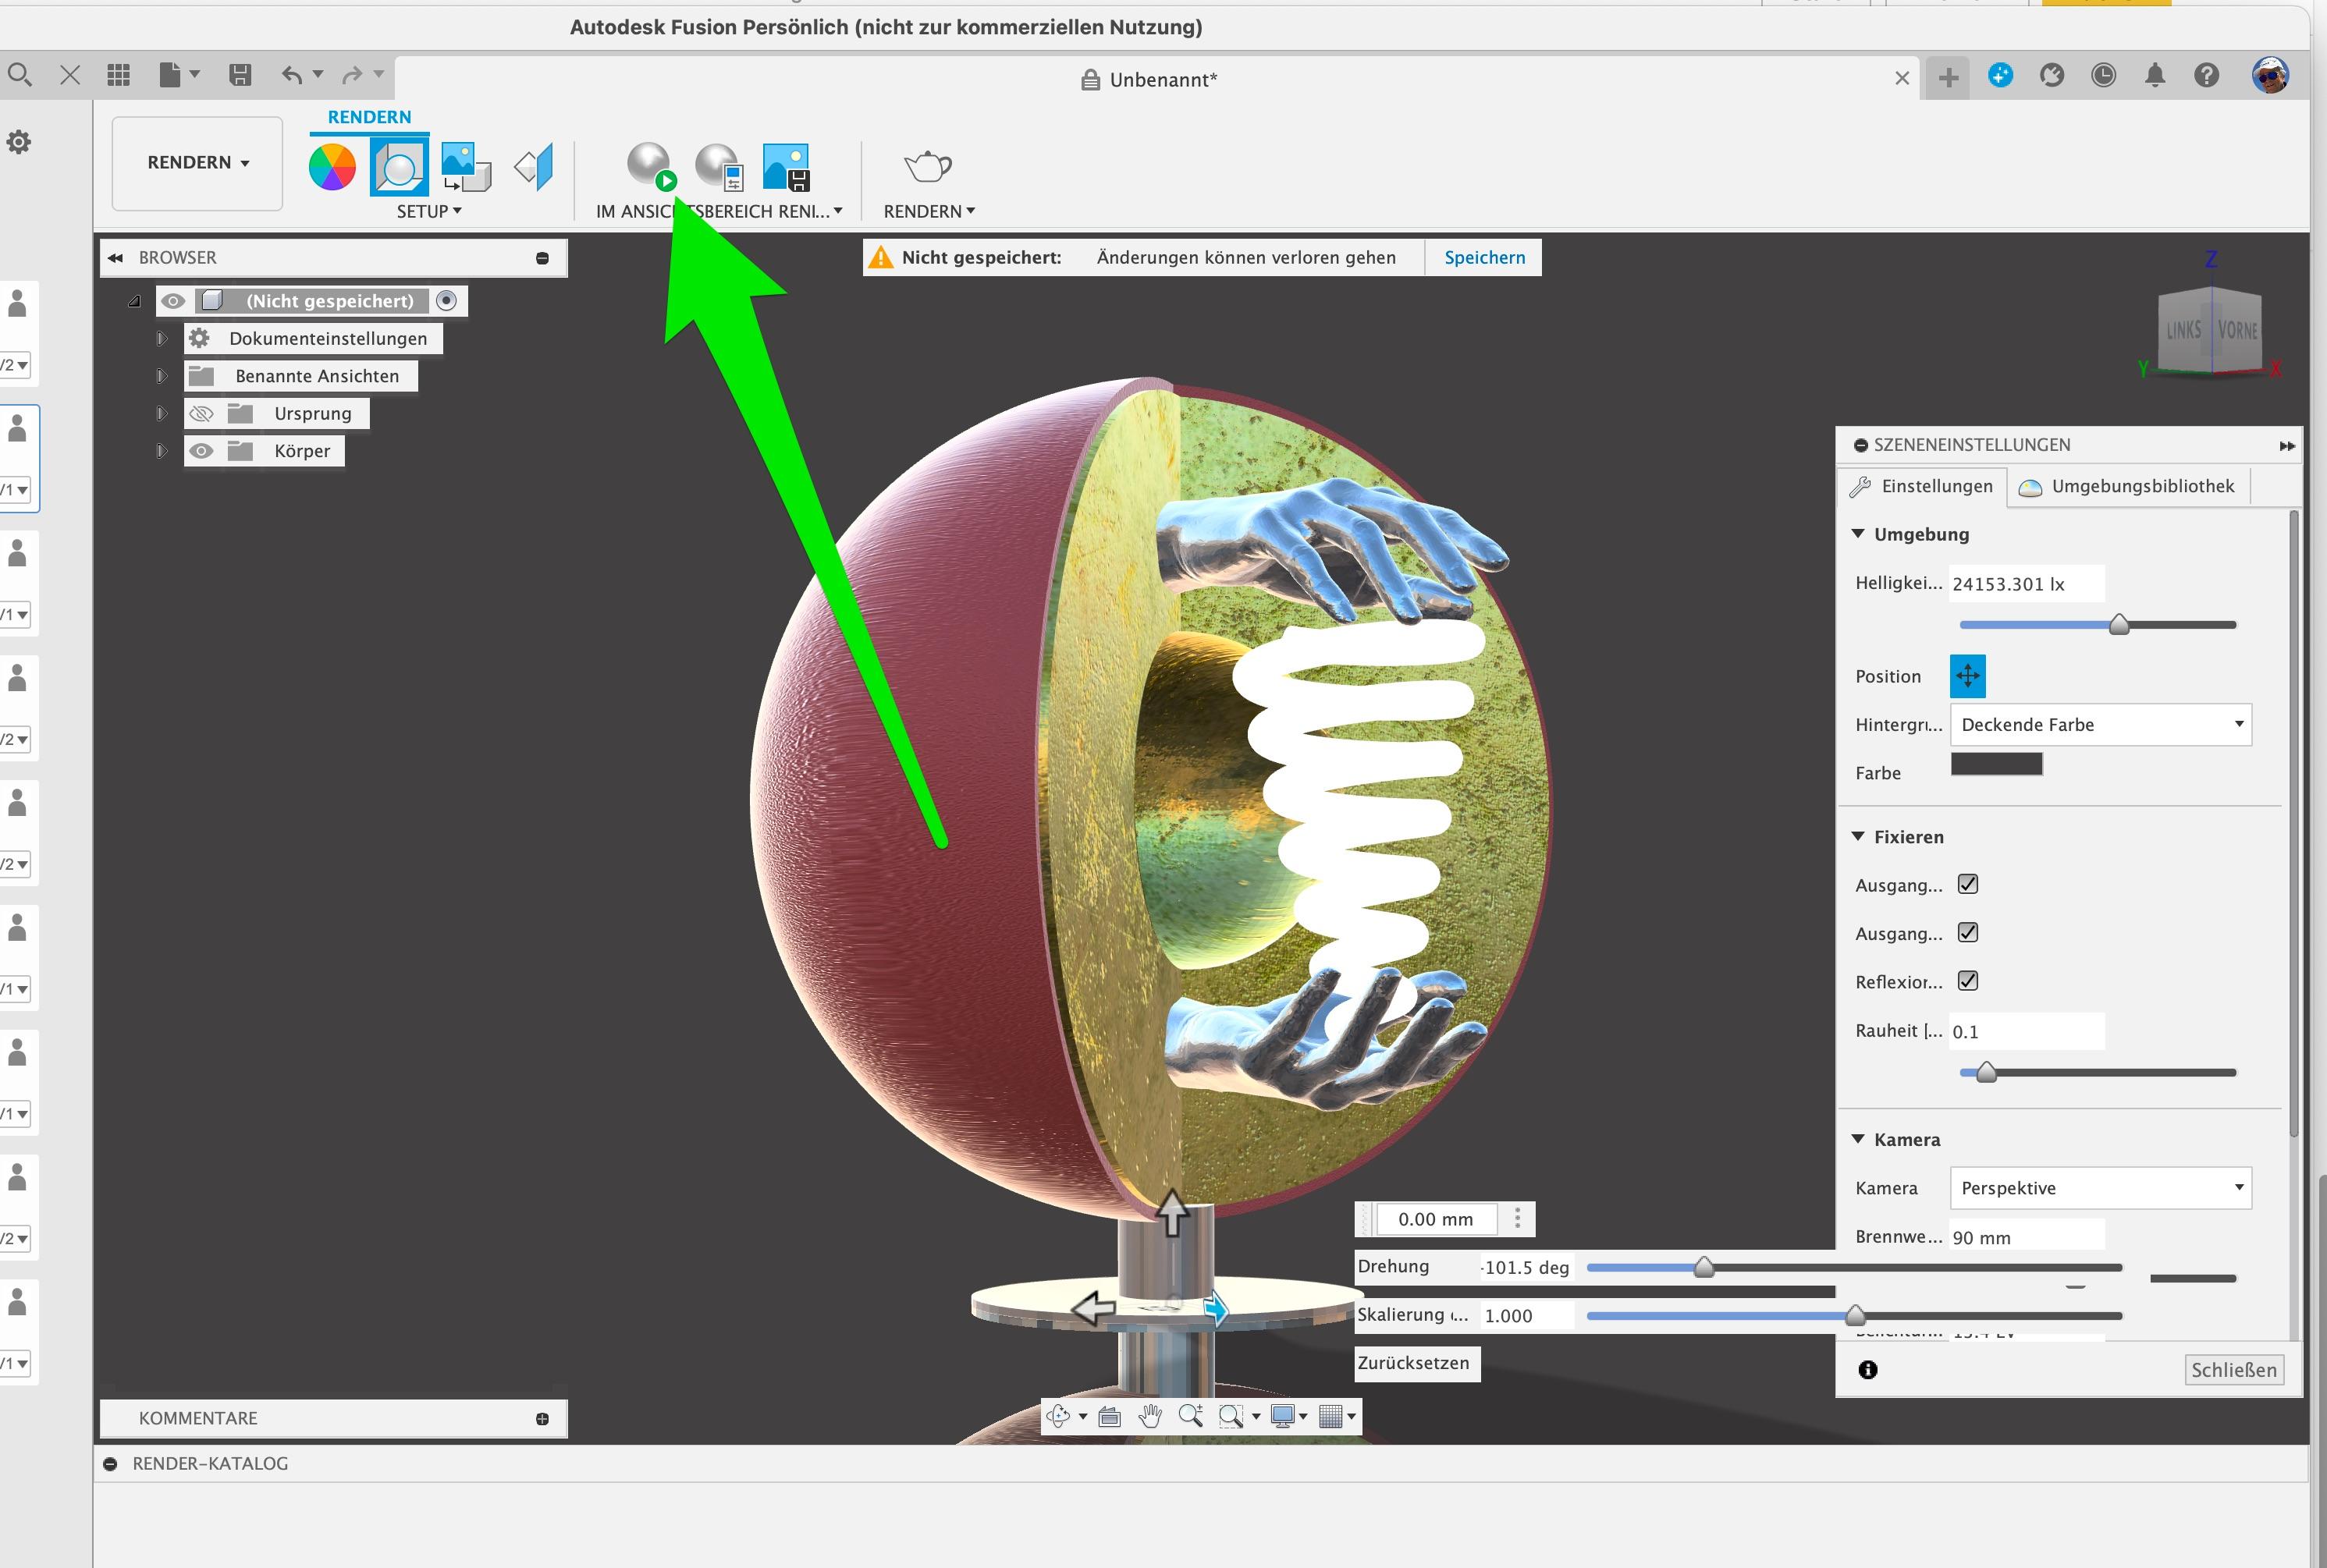Click the Position move icon in Umgebung
This screenshot has width=2327, height=1568.
click(x=1966, y=676)
